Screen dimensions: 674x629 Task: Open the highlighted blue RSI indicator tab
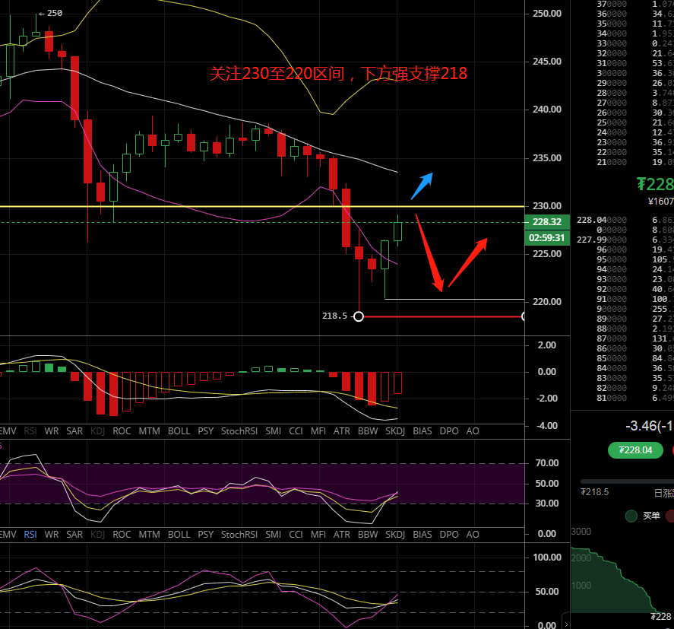[30, 535]
